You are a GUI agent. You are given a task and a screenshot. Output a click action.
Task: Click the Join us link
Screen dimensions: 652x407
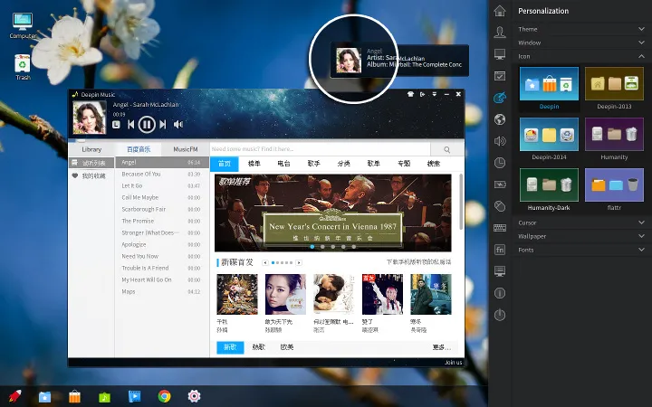[454, 363]
